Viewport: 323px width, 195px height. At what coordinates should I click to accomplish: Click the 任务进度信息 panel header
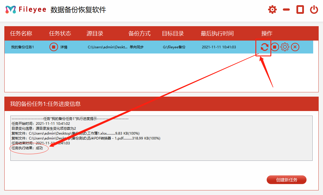[x=45, y=104]
